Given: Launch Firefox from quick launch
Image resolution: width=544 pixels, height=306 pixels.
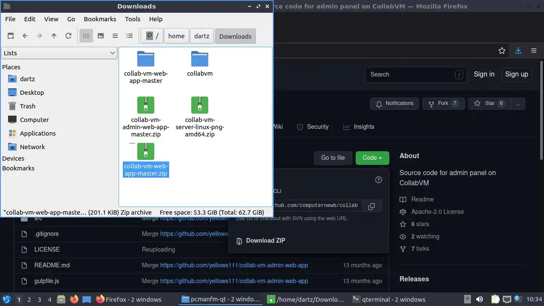Looking at the screenshot, I should [74, 299].
